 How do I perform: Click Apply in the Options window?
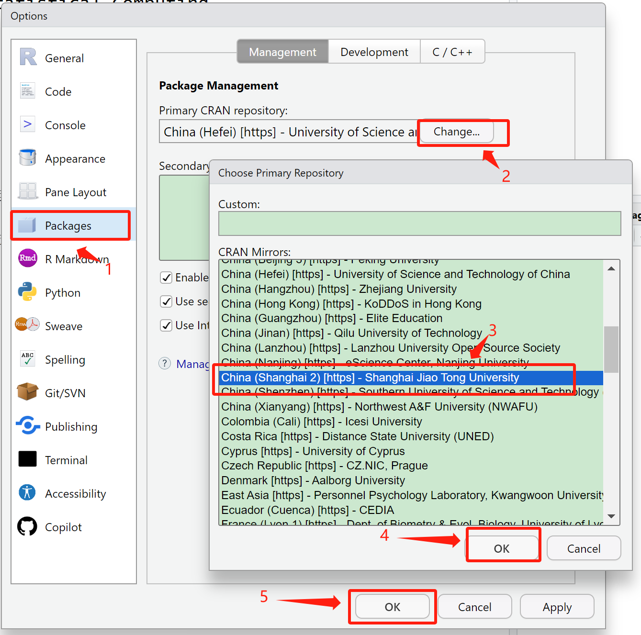pyautogui.click(x=557, y=607)
